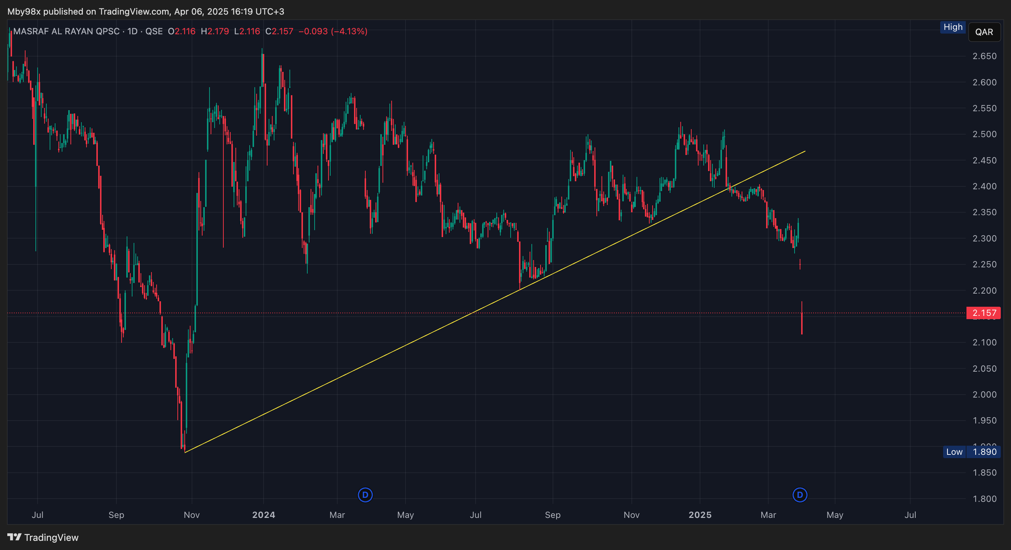Click the Sep label after mid-2024 on time axis

(553, 515)
